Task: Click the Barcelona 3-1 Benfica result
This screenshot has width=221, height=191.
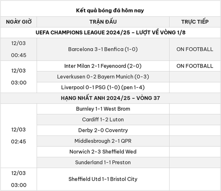Action: [103, 49]
